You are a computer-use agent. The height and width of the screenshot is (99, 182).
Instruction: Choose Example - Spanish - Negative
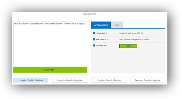click(x=148, y=80)
